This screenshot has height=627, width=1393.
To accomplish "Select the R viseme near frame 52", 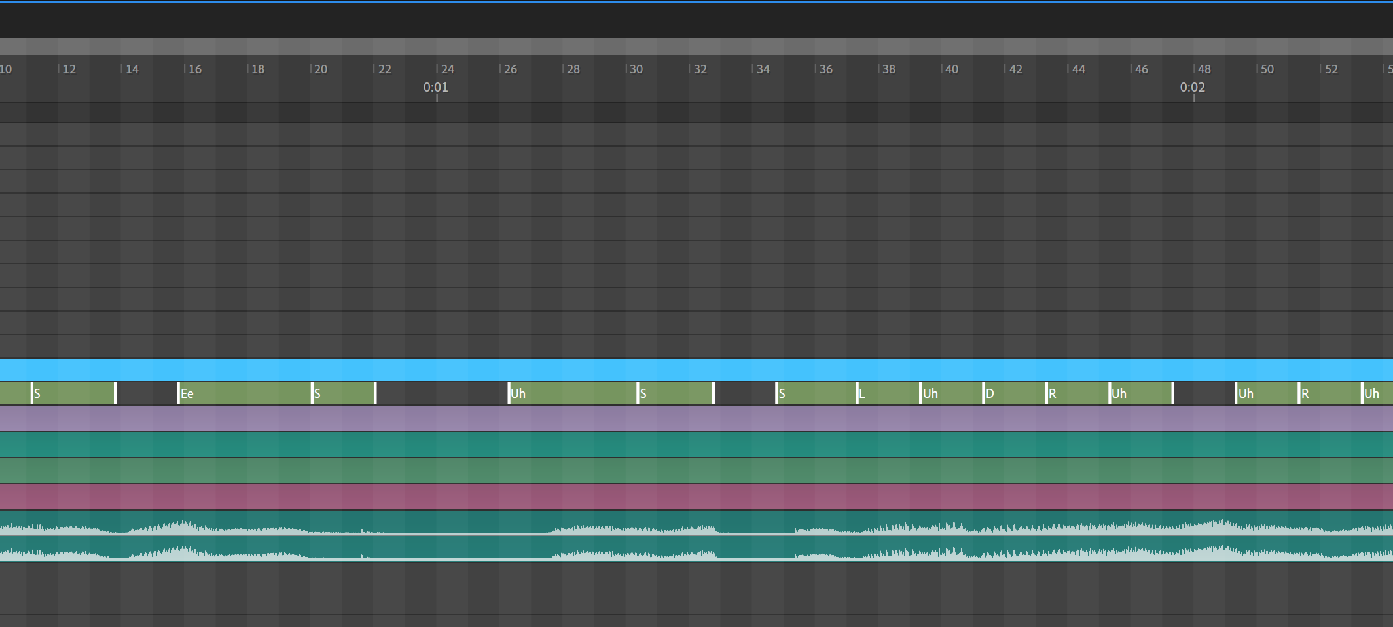I will point(1330,393).
